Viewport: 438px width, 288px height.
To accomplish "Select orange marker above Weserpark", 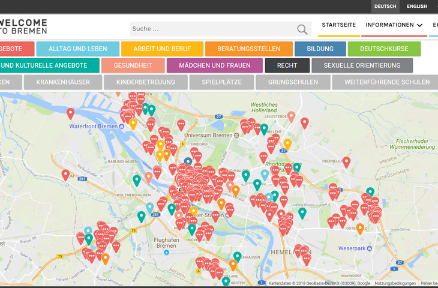I will 360,228.
